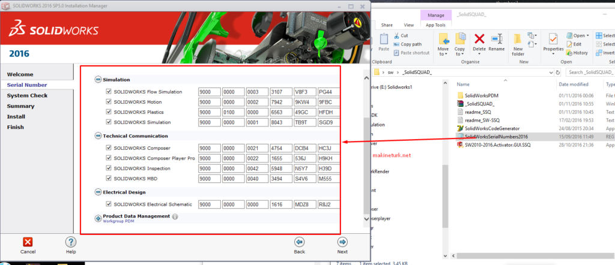The image size is (615, 265).
Task: Click the Select all icon in Explorer ribbon
Action: tap(599, 35)
